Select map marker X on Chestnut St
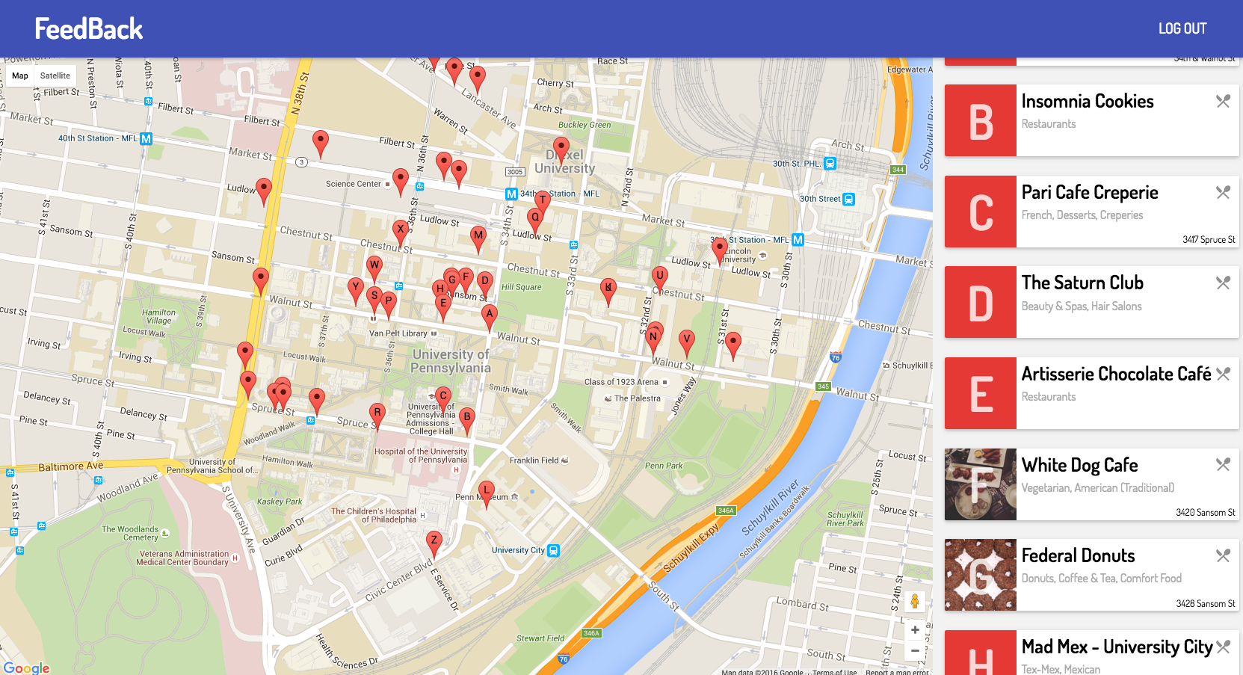 (x=401, y=233)
